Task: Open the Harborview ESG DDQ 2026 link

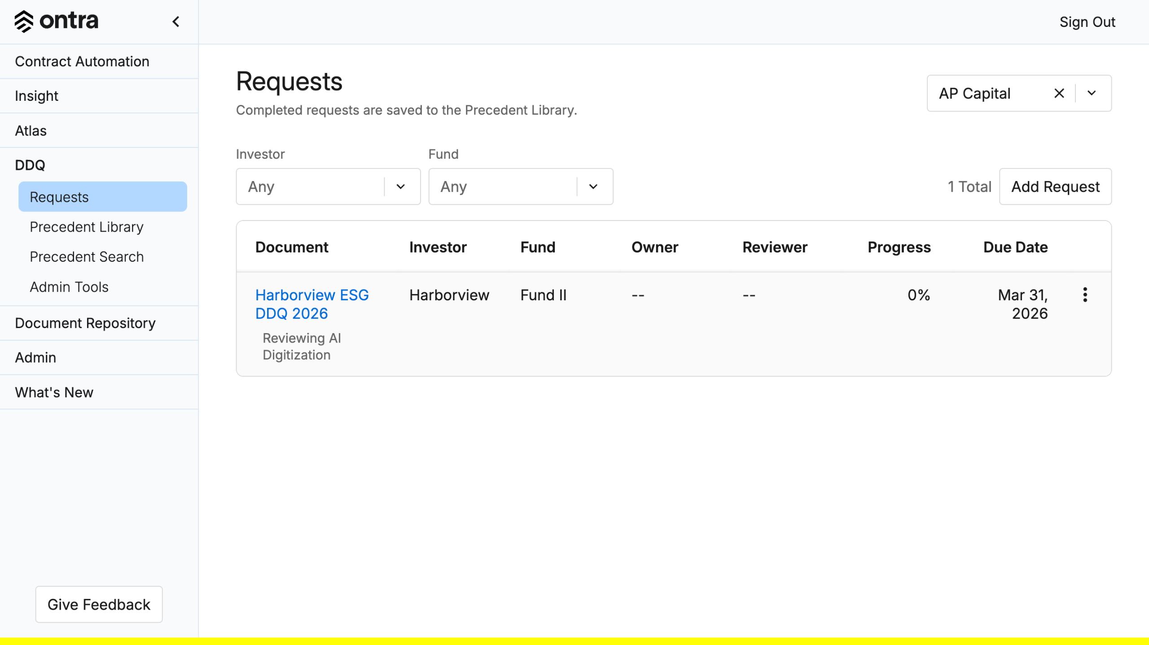Action: click(311, 304)
